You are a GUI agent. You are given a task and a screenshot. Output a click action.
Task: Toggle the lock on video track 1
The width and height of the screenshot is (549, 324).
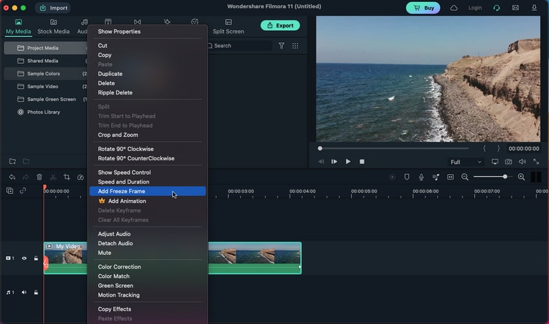tap(36, 258)
